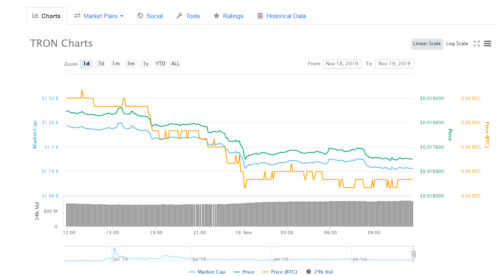Click the globe icon beside Social
The image size is (497, 276).
coord(140,16)
